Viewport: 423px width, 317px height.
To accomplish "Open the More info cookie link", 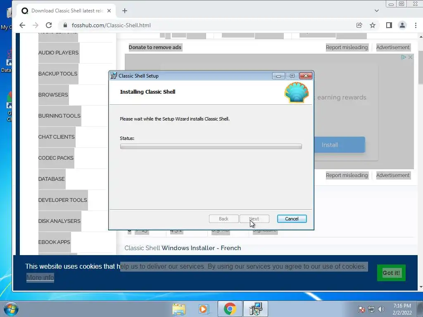I will point(40,277).
